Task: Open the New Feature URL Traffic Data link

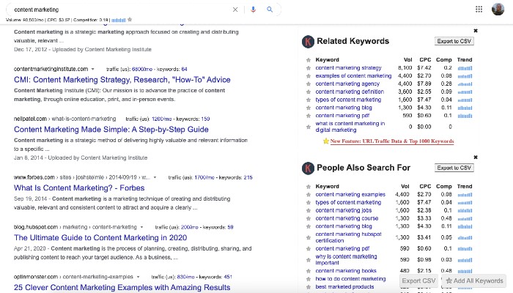Action: click(x=391, y=141)
